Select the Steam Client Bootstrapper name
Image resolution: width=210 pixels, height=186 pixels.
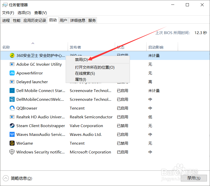41,126
